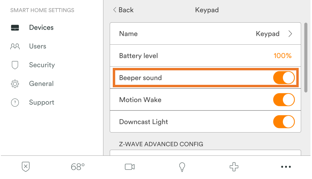Click the vertical scrollbar on the right
312x179 pixels.
pos(306,57)
